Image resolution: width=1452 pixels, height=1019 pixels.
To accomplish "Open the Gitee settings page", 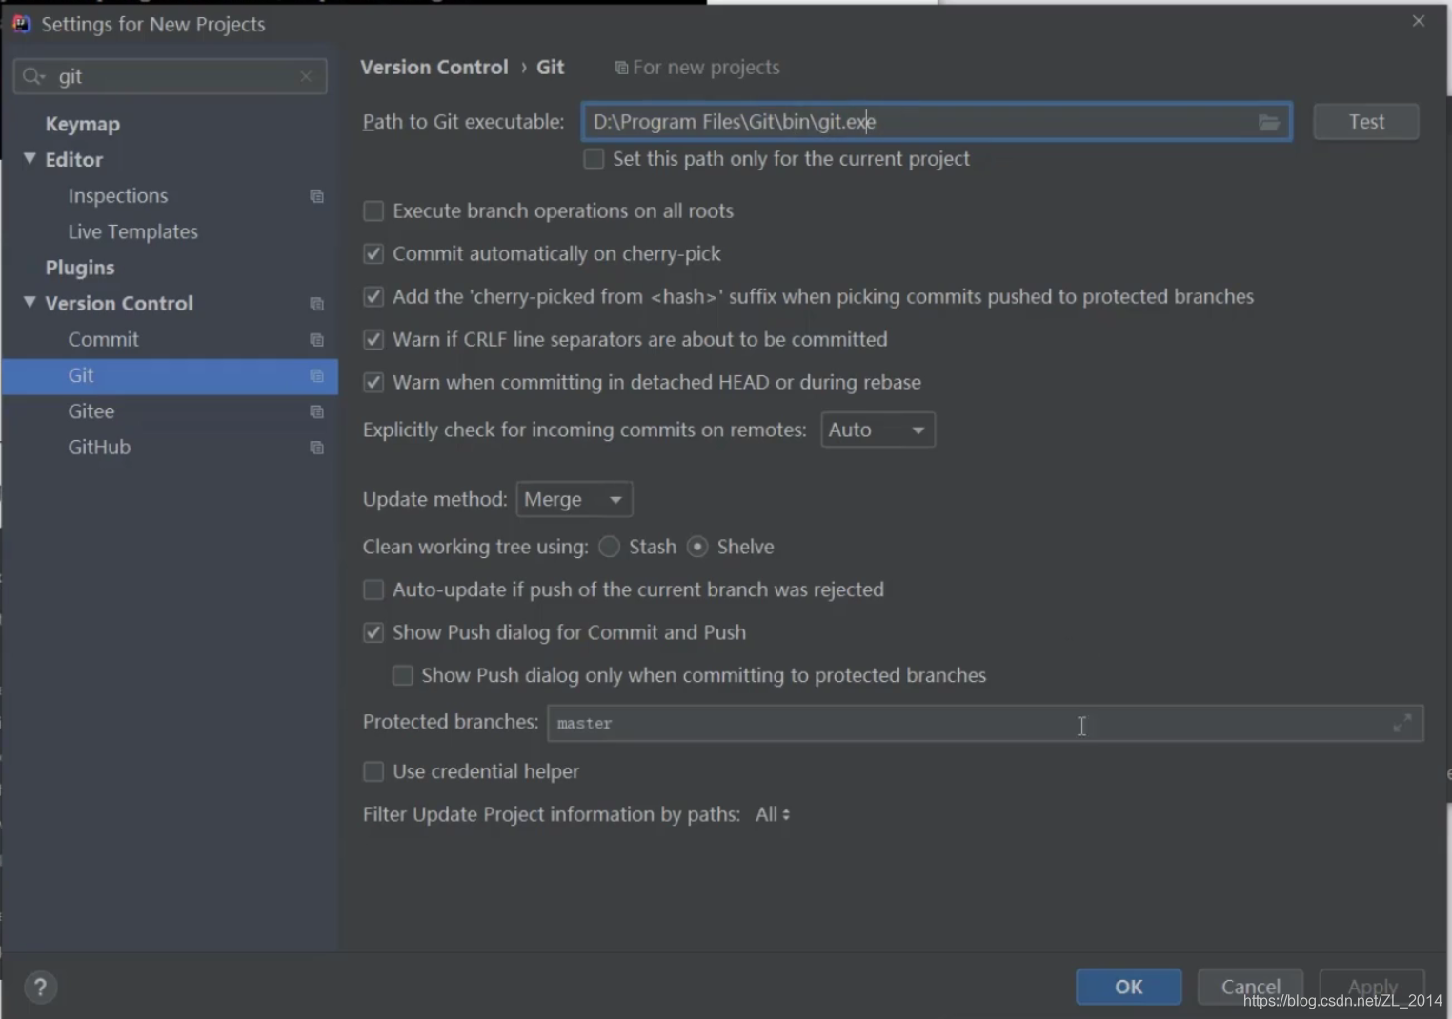I will [91, 411].
